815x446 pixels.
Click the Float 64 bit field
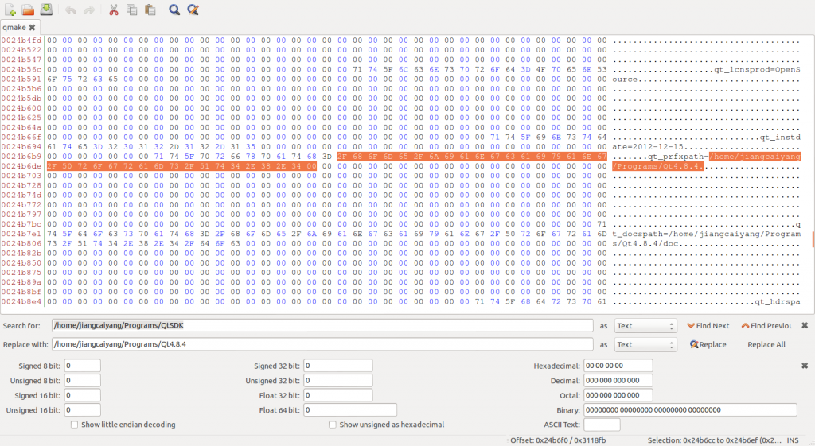[x=350, y=410]
